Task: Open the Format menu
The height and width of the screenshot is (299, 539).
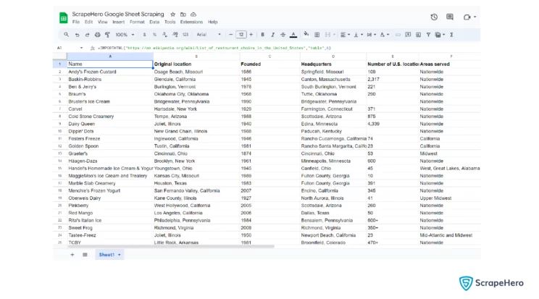Action: tap(137, 22)
